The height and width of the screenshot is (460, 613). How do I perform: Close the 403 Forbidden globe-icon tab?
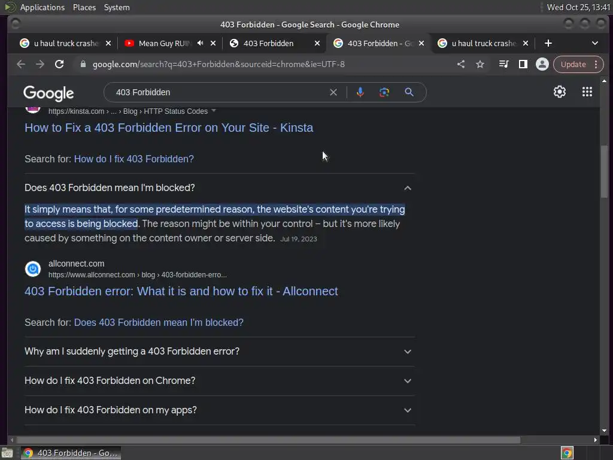317,43
